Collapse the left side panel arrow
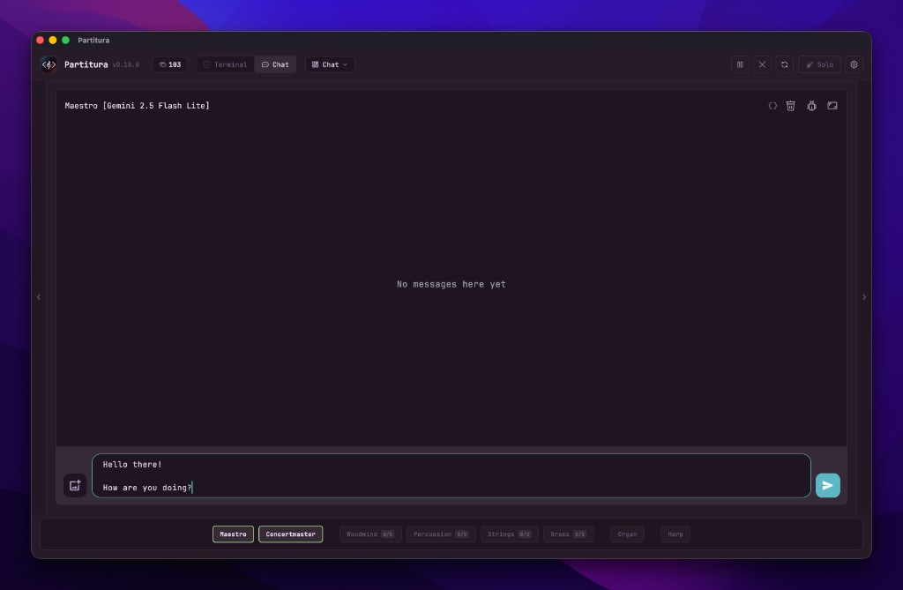 click(x=38, y=296)
